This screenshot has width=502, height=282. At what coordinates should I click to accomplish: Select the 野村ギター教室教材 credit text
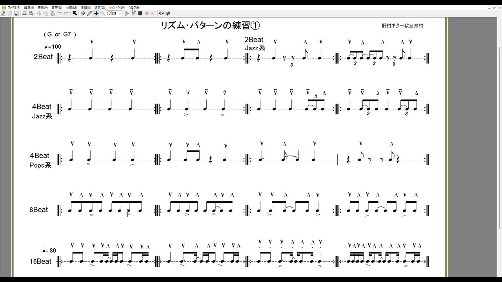tap(402, 26)
